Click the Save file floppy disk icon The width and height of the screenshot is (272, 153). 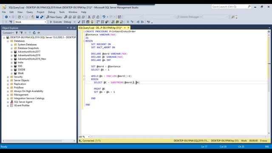[37, 17]
